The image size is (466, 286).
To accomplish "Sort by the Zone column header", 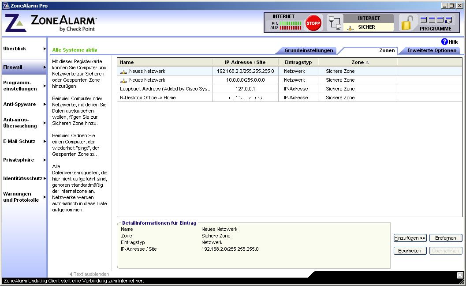I will click(358, 62).
